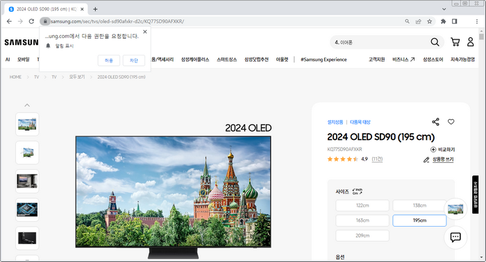
Task: Open 비즈니스 external link
Action: (403, 60)
